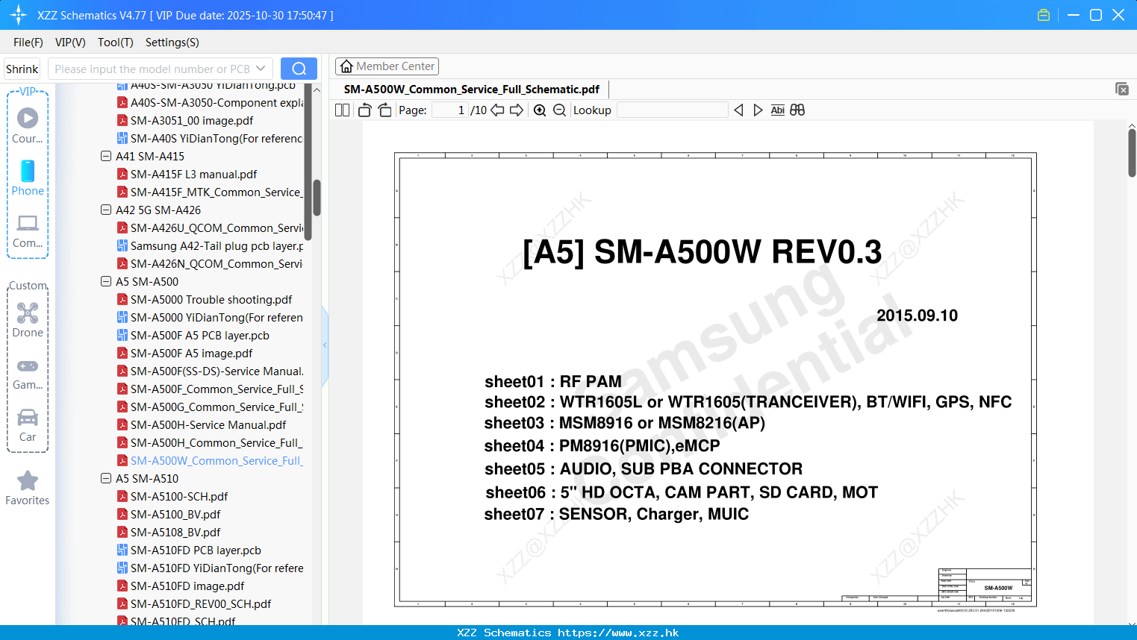Click the blue search button
The image size is (1137, 640).
tap(299, 69)
